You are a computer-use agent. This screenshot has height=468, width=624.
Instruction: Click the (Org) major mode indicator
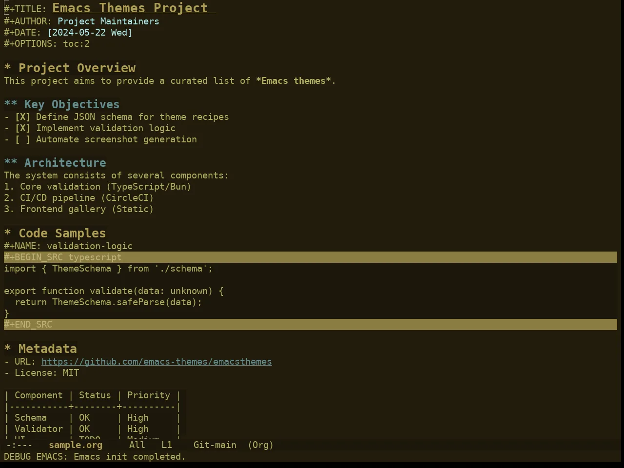(261, 445)
